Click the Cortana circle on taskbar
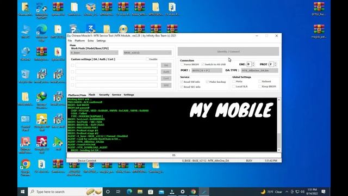 108,192
